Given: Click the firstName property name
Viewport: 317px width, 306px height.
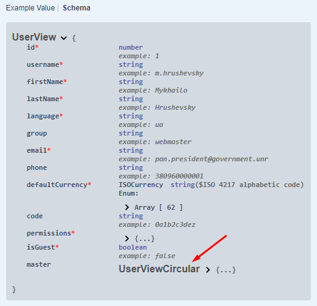Looking at the screenshot, I should click(x=45, y=82).
